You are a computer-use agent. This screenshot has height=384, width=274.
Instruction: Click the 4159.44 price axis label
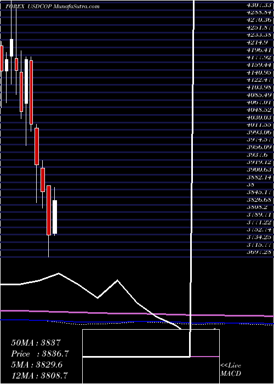pos(259,65)
